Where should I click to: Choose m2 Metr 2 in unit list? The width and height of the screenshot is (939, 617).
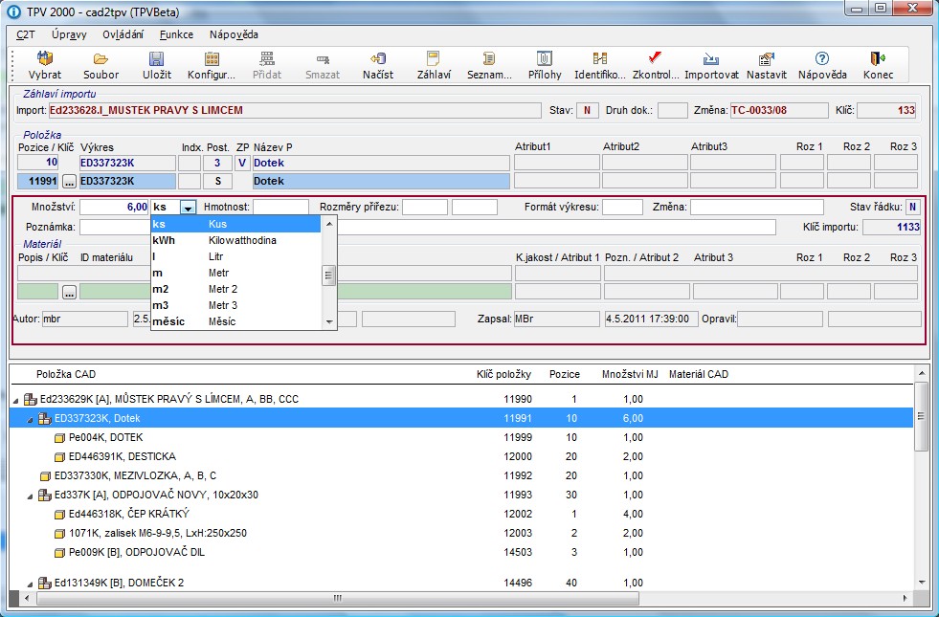click(236, 289)
